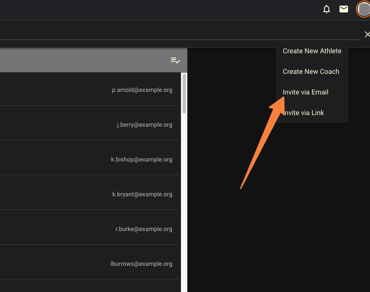Image resolution: width=370 pixels, height=292 pixels.
Task: Select the p.arnold@example.org row
Action: tap(90, 90)
